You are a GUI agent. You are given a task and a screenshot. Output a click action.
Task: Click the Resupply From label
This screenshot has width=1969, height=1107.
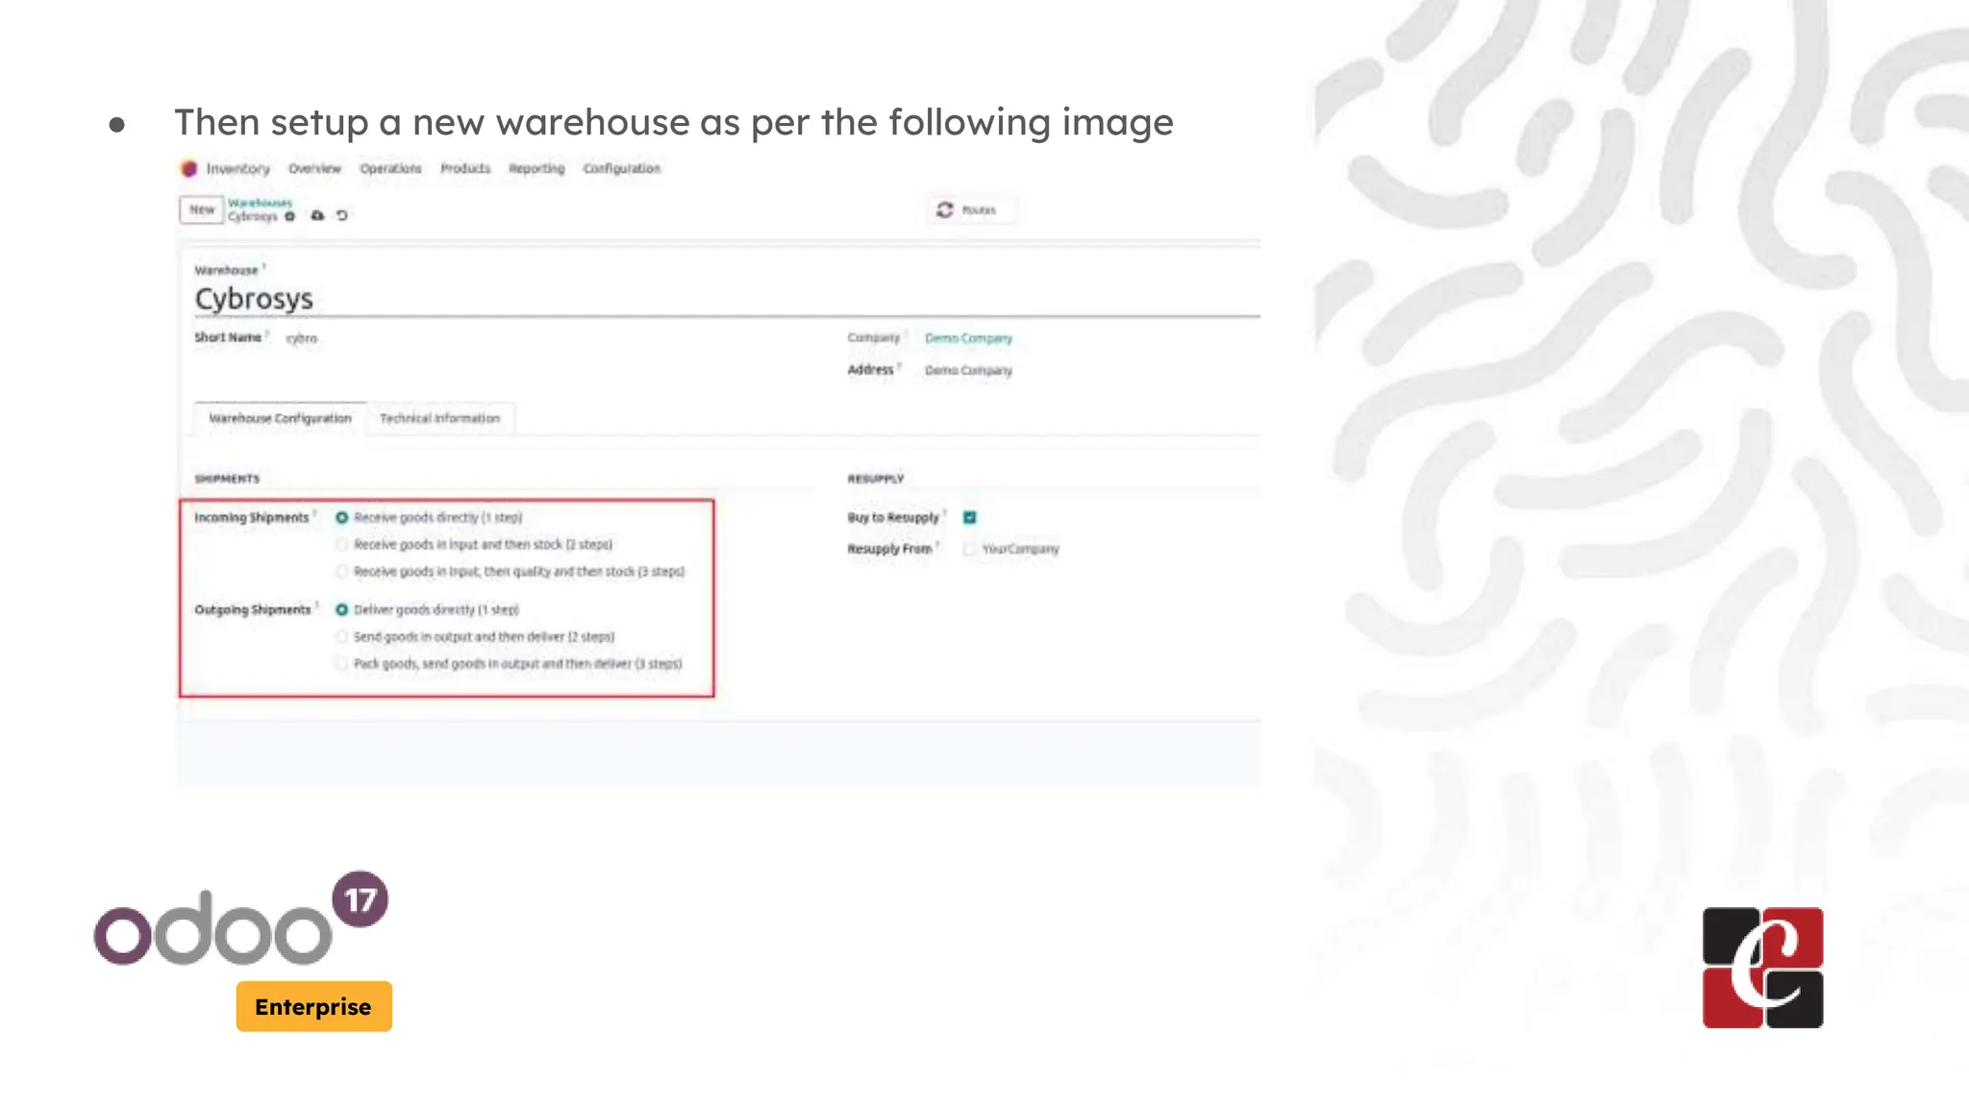click(889, 550)
